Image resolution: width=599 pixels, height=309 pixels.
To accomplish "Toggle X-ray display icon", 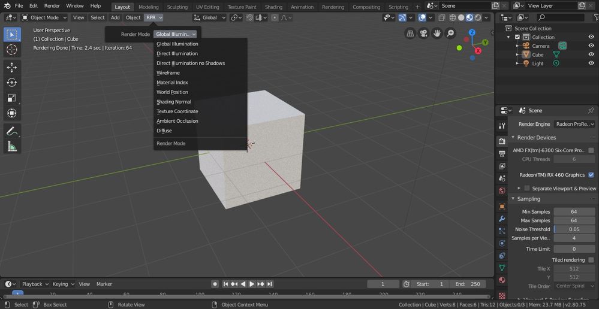I will coord(442,17).
